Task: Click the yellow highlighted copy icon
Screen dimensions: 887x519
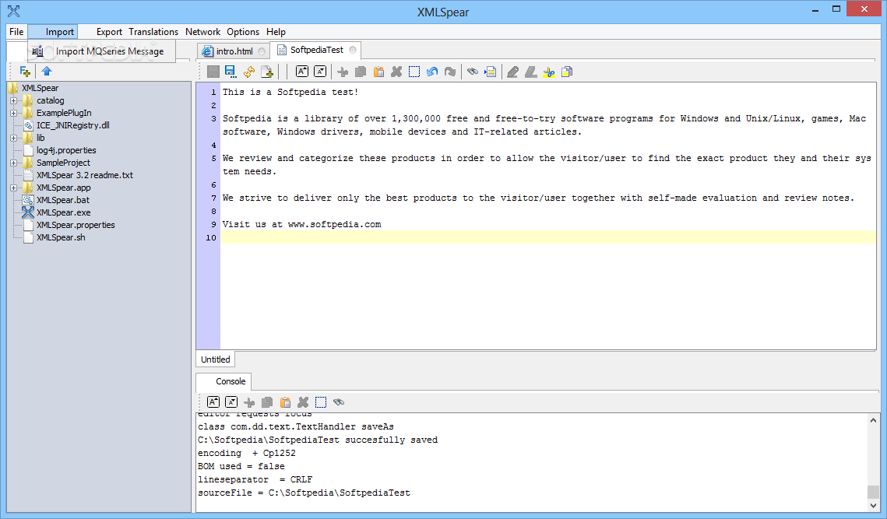Action: click(x=567, y=72)
